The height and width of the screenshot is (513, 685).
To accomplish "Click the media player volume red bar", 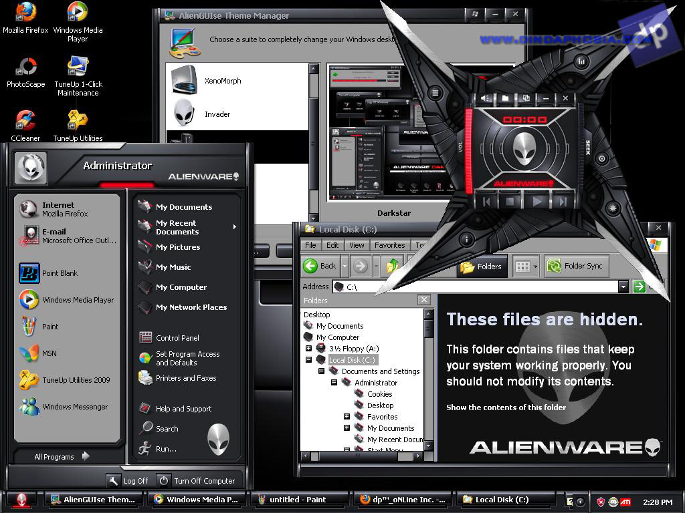I will click(469, 150).
